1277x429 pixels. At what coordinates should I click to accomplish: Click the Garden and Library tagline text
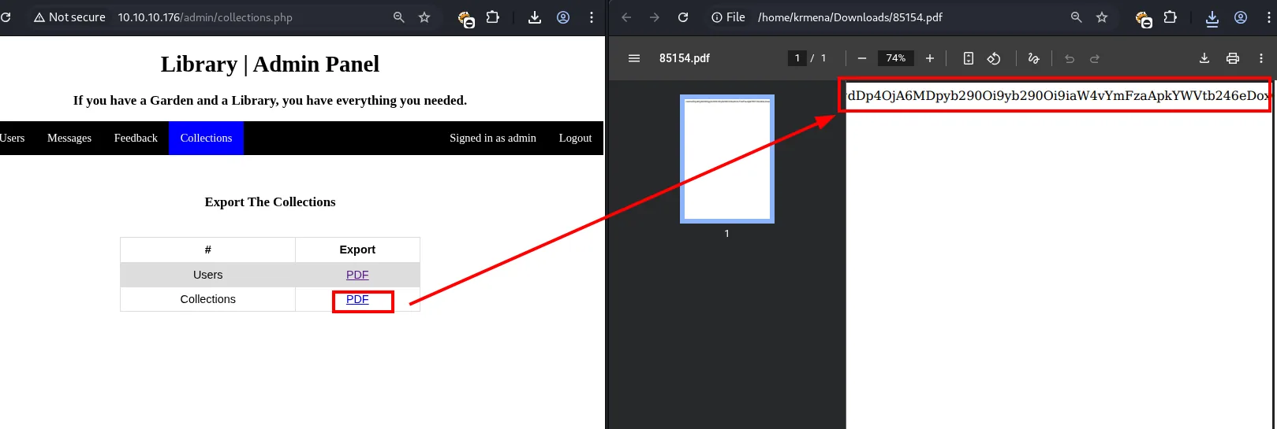click(270, 101)
